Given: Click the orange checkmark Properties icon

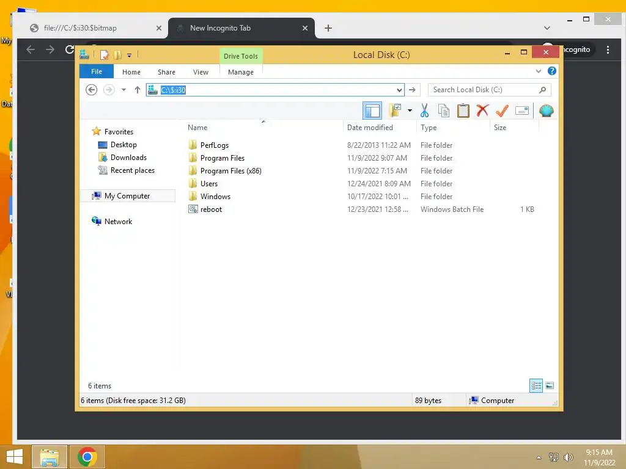Looking at the screenshot, I should click(503, 111).
